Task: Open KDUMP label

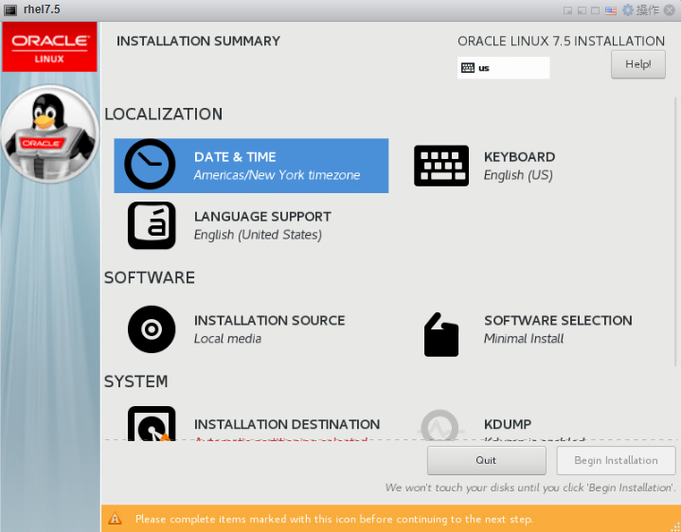Action: click(508, 424)
